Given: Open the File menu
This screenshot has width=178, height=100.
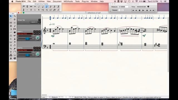Looking at the screenshot, I should coord(29,1).
